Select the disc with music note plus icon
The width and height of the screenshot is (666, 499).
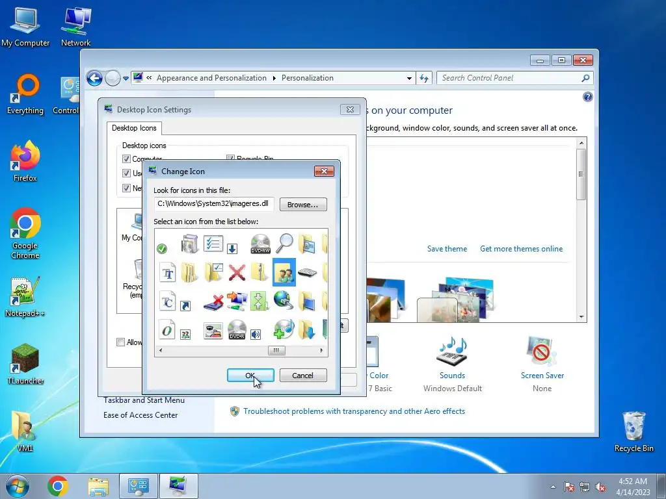pyautogui.click(x=284, y=329)
